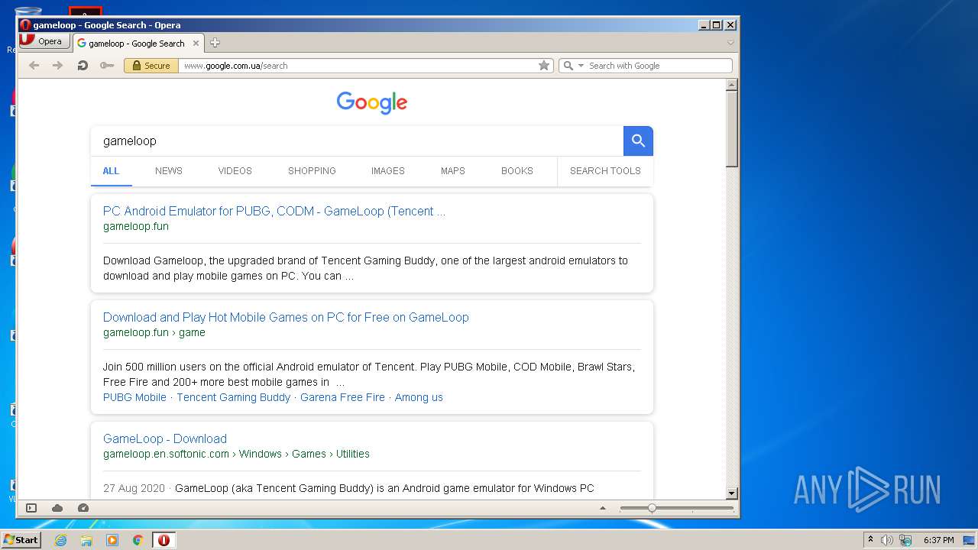978x550 pixels.
Task: Close the gameloop Google Search tab
Action: (196, 44)
